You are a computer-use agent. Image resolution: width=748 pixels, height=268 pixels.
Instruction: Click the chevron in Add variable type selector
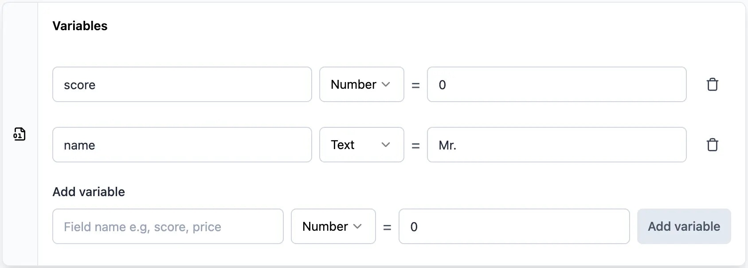(358, 226)
